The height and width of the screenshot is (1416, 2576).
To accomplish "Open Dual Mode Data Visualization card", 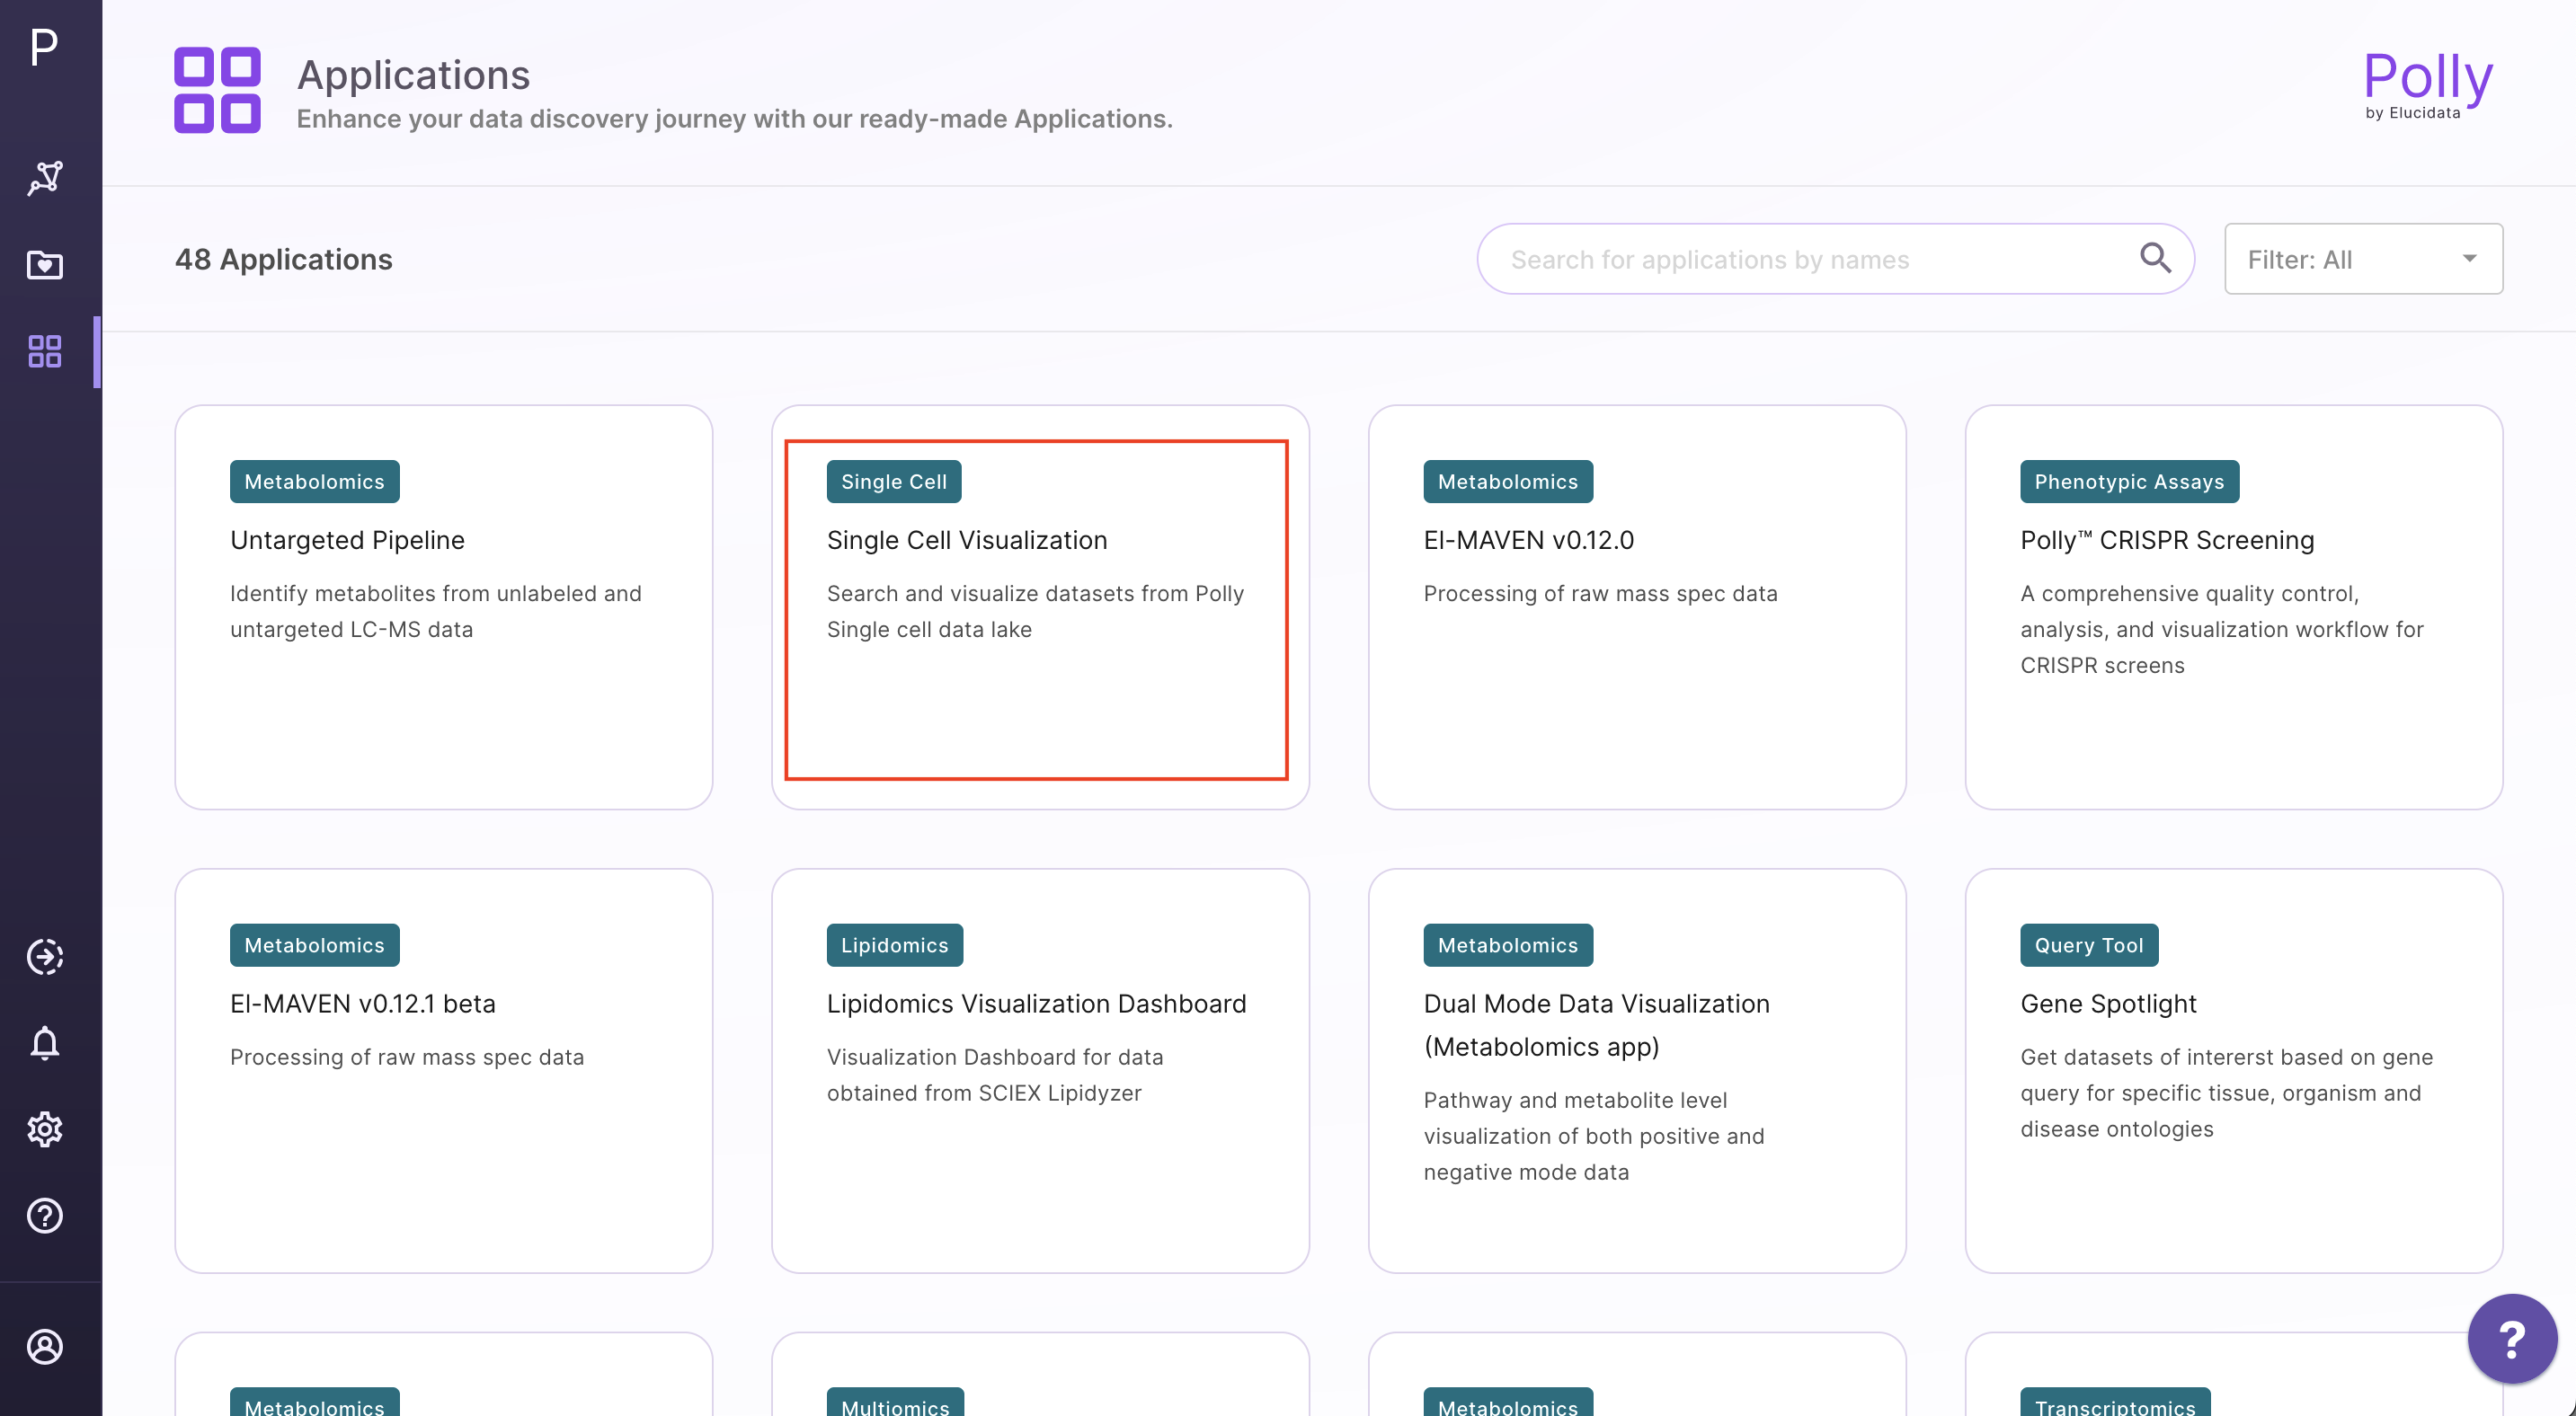I will point(1637,1070).
